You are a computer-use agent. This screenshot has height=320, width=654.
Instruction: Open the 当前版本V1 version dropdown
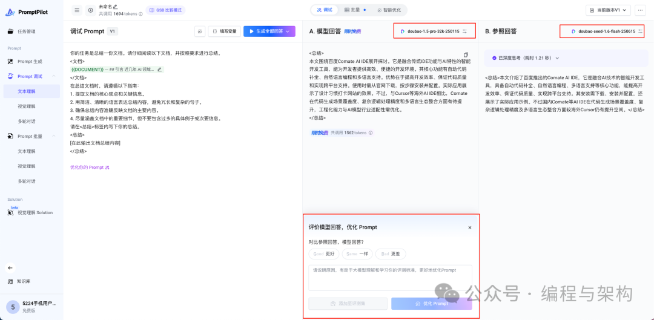coord(608,10)
